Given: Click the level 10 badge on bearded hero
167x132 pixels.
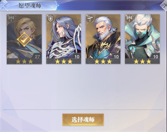Looking at the screenshot, I should coord(116,57).
